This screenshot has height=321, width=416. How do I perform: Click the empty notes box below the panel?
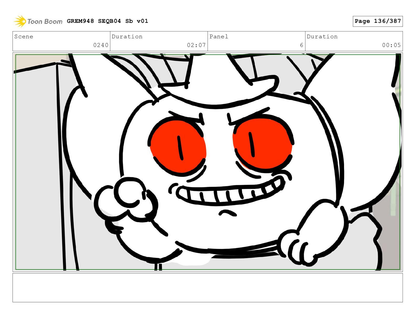tap(208, 288)
